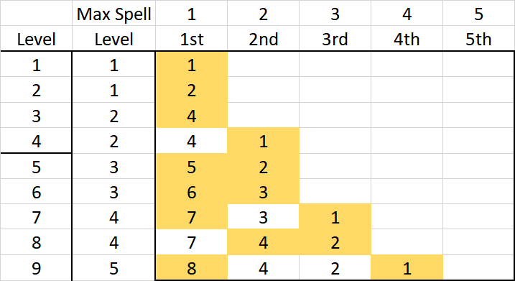Click Level 1 row label cell
This screenshot has height=281, width=515.
tap(36, 65)
